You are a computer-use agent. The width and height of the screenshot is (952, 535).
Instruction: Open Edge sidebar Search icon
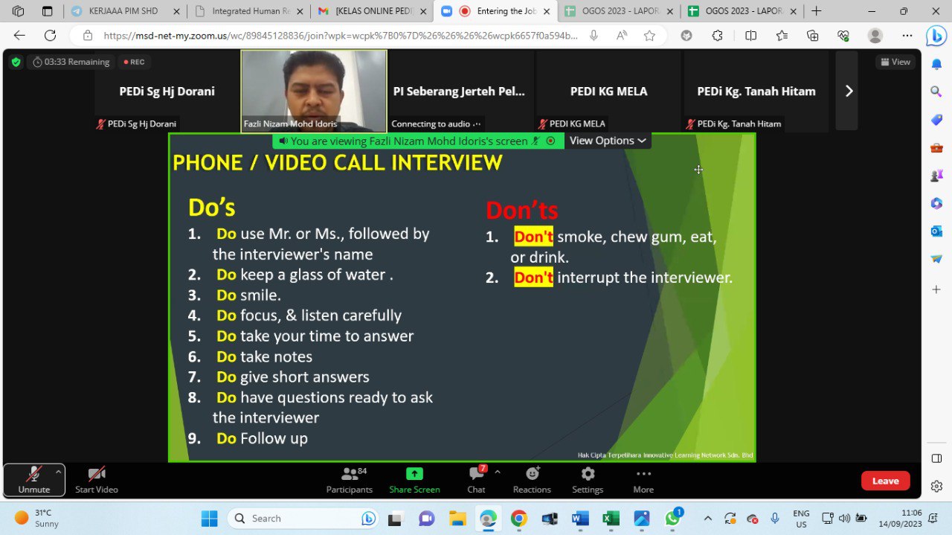coord(936,91)
